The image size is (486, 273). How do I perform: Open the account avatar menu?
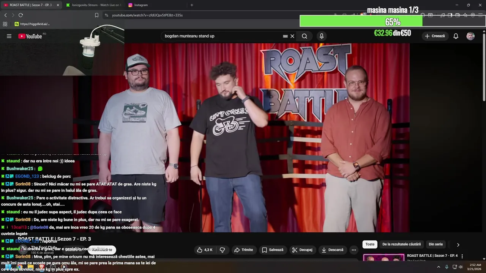point(470,36)
